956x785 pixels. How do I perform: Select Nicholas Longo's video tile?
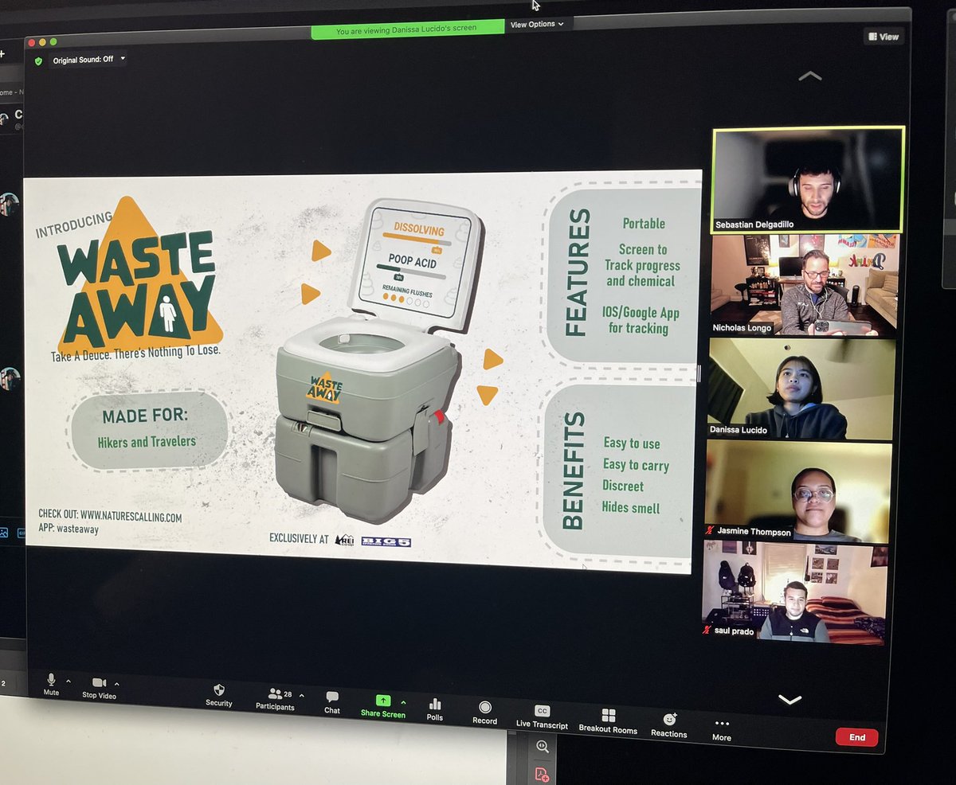(805, 285)
